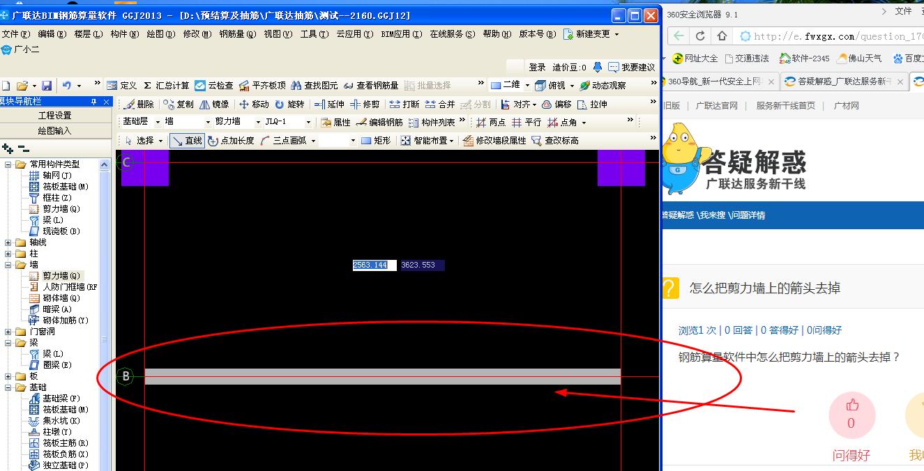
Task: Click the first coordinate input field 2563.144
Action: [x=374, y=265]
